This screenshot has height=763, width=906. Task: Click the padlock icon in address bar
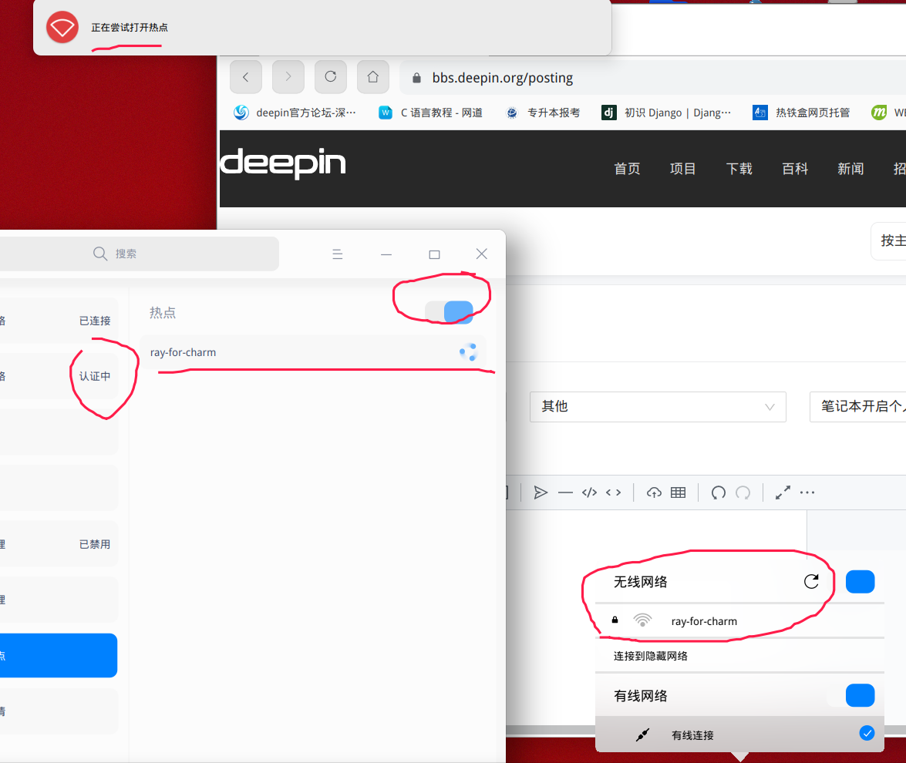416,78
